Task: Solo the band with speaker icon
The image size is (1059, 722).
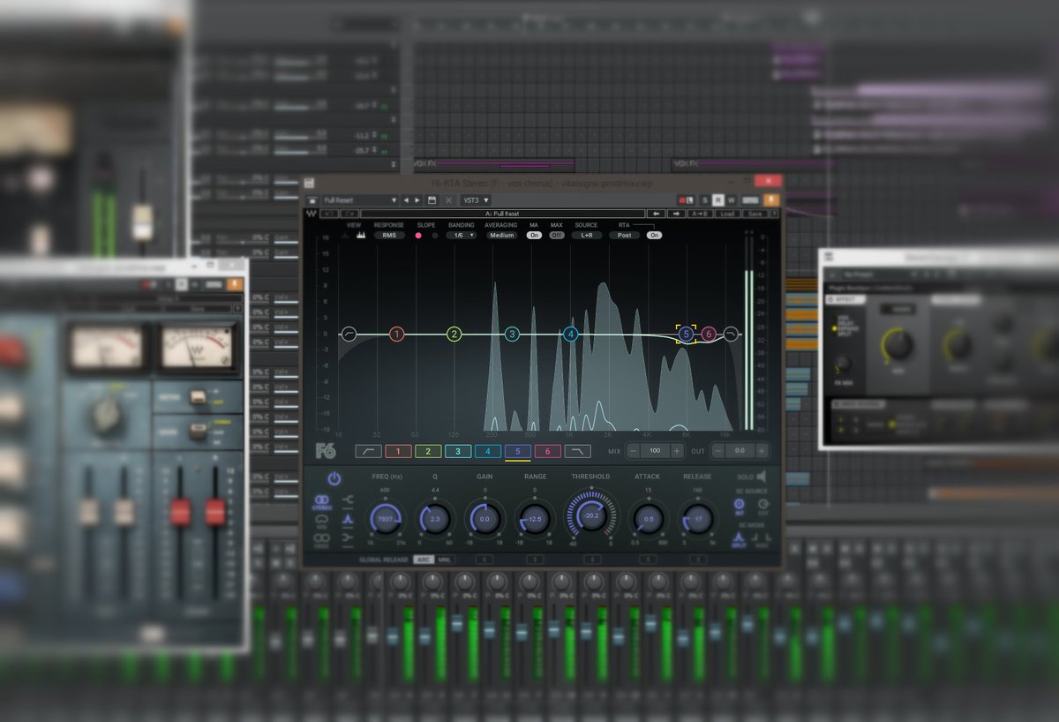Action: tap(761, 477)
